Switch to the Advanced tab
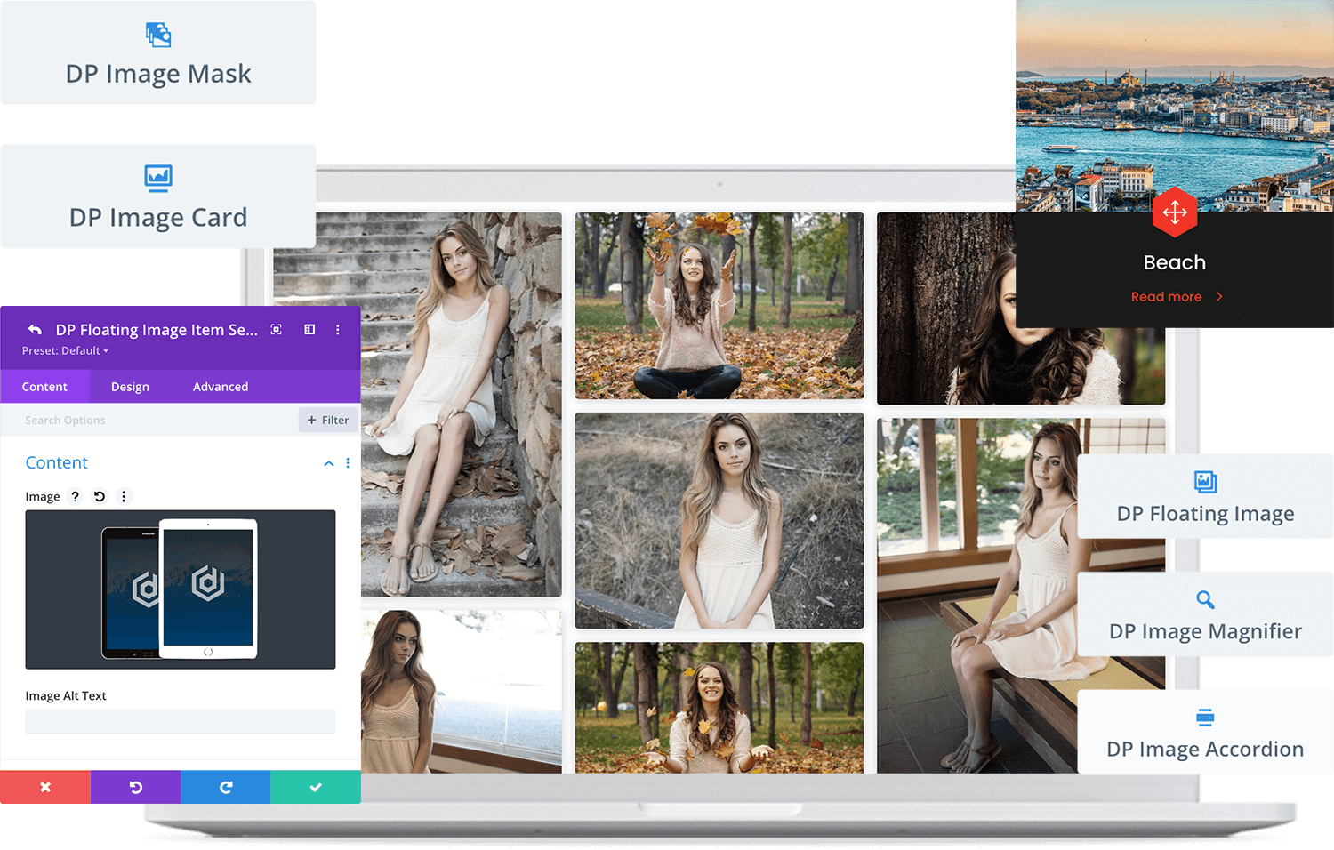This screenshot has width=1334, height=850. coord(221,387)
